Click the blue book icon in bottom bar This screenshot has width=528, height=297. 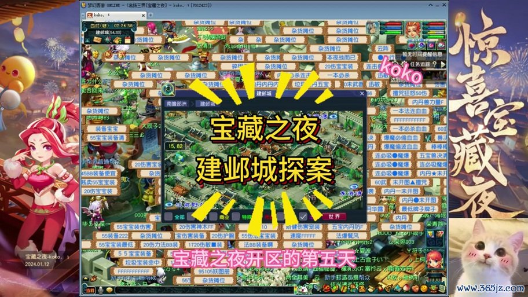point(398,288)
